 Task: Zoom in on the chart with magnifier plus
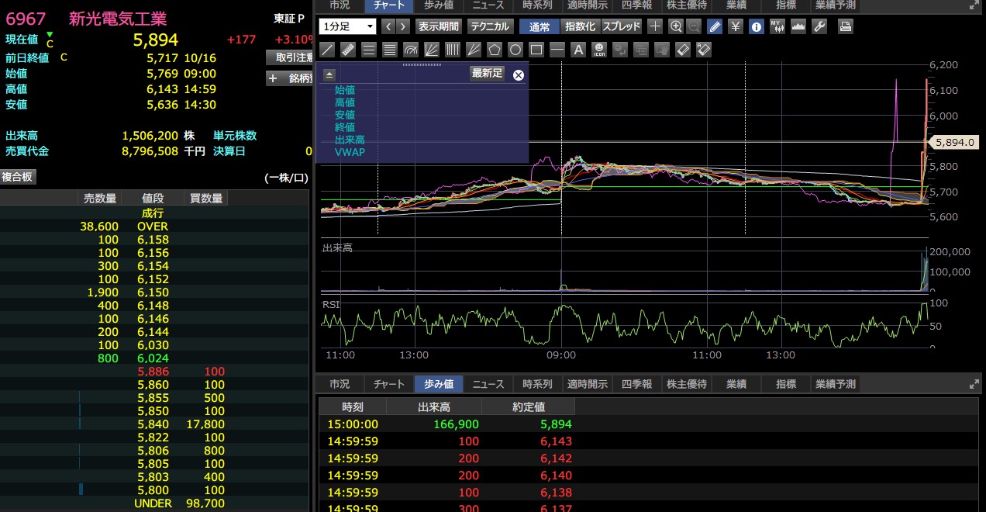coord(676,26)
